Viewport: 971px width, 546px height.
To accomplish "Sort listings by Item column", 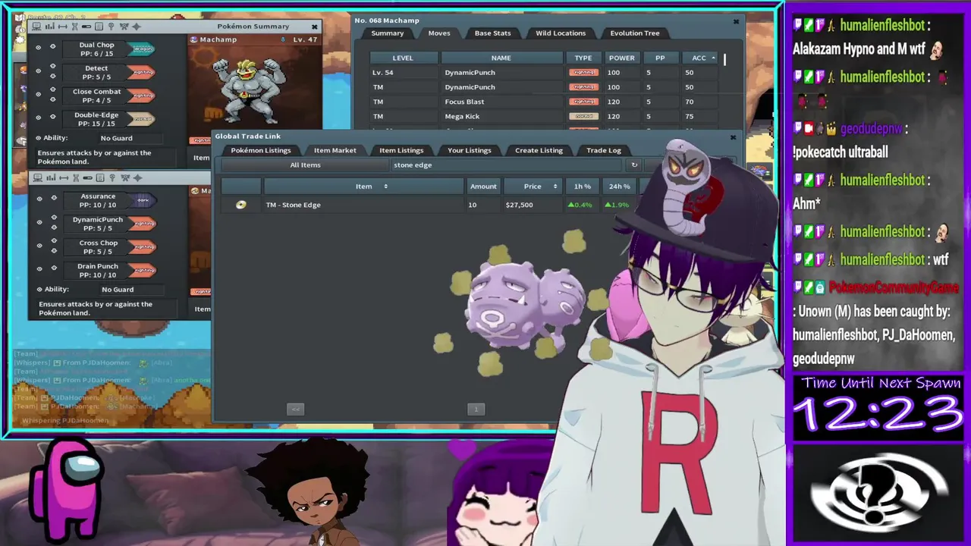I will (x=363, y=187).
